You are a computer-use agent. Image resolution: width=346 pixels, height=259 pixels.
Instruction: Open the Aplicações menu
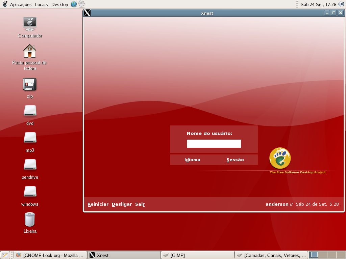click(x=21, y=4)
